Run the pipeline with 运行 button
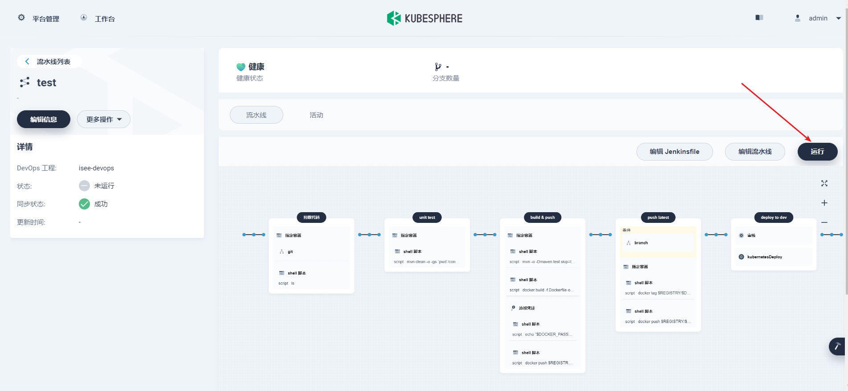The height and width of the screenshot is (391, 848). [x=818, y=152]
